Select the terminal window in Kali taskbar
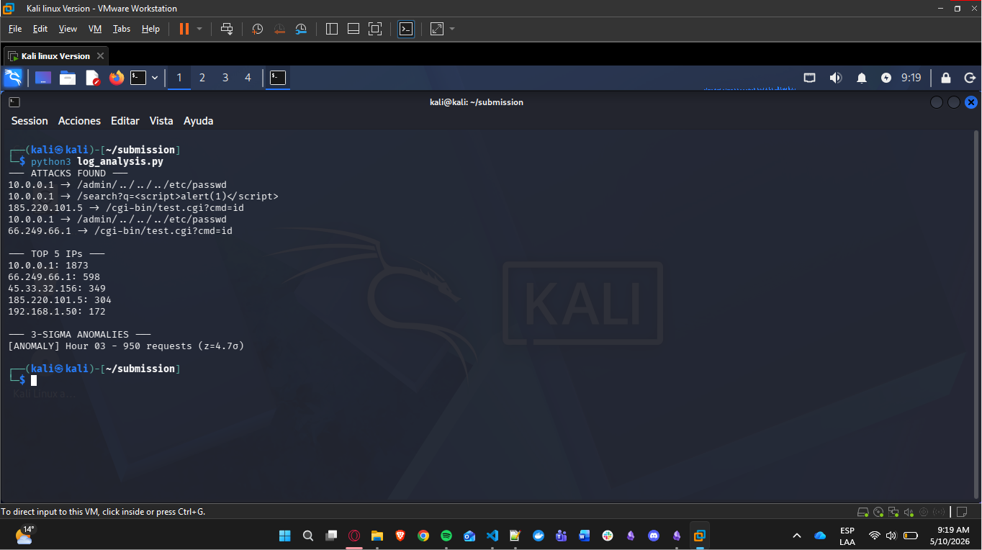Screen dimensions: 982x550 click(x=278, y=78)
